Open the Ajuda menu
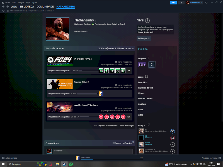 (34, 3)
